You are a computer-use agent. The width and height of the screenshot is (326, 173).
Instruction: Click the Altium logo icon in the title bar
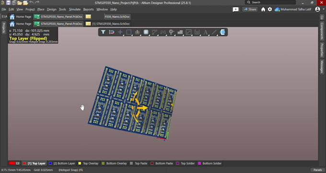(x=2, y=2)
